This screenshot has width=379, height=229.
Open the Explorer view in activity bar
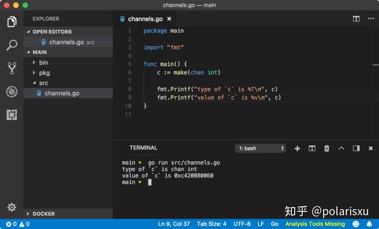pos(11,22)
